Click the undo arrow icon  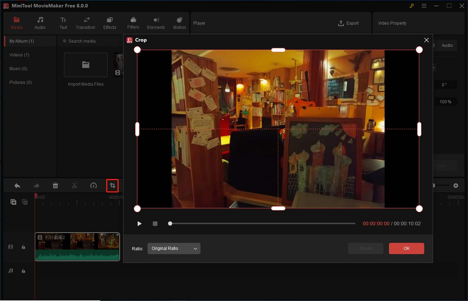pyautogui.click(x=17, y=185)
